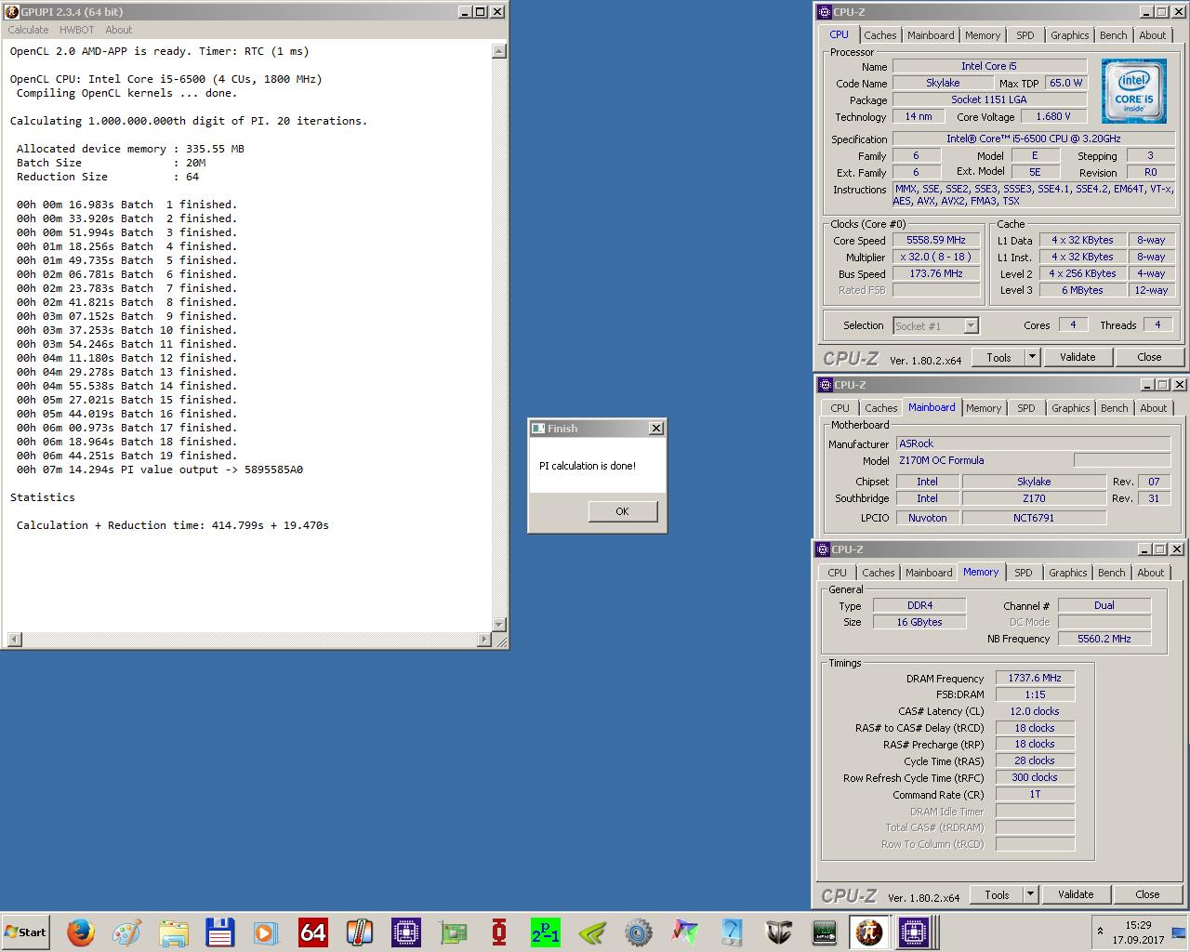Click the black LCD monitor taskbar icon
Screen dimensions: 1190x952
pyautogui.click(x=824, y=932)
